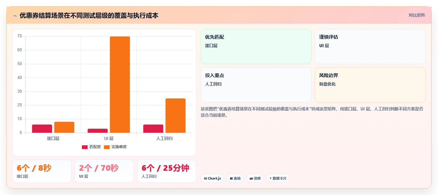Open the 风险边界 复盘优化 card
This screenshot has width=438, height=195.
370,85
